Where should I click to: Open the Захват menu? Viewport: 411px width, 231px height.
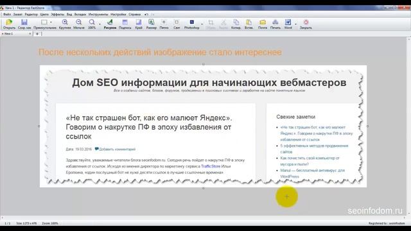18,14
